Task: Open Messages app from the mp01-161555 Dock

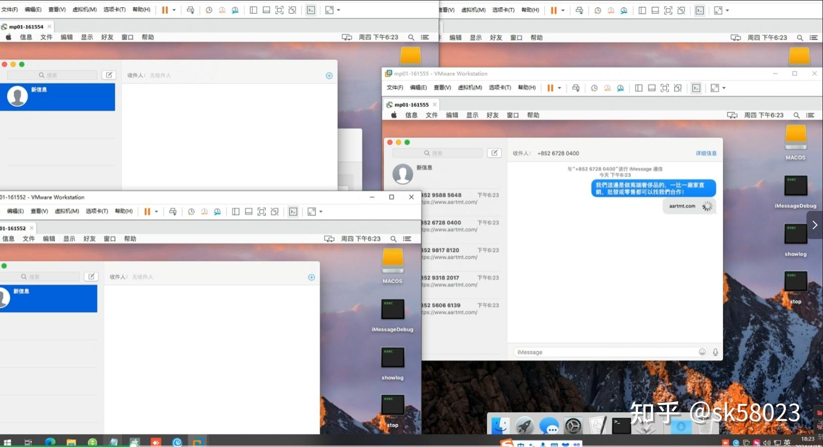Action: click(549, 426)
